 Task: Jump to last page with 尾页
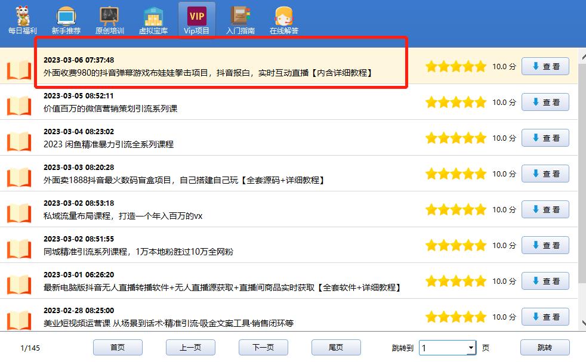pos(336,348)
